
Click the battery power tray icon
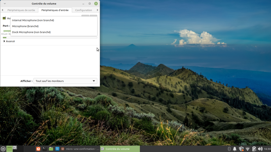point(254,149)
